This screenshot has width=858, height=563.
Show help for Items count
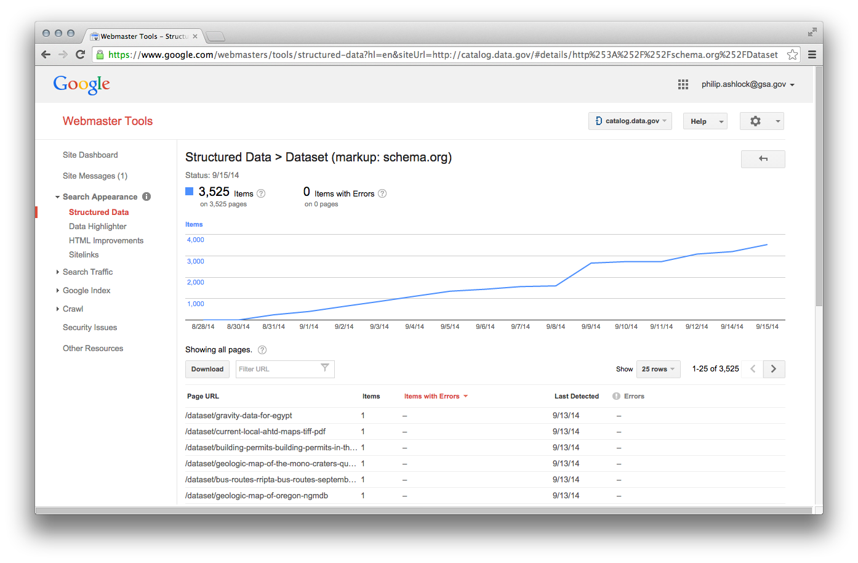click(x=261, y=193)
